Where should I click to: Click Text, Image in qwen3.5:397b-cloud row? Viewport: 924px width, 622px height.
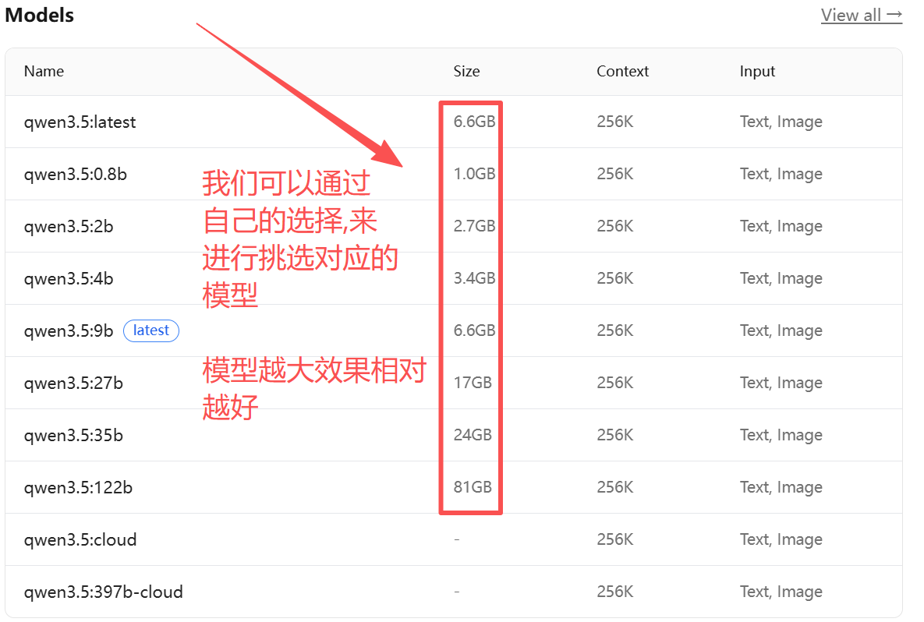tap(781, 592)
